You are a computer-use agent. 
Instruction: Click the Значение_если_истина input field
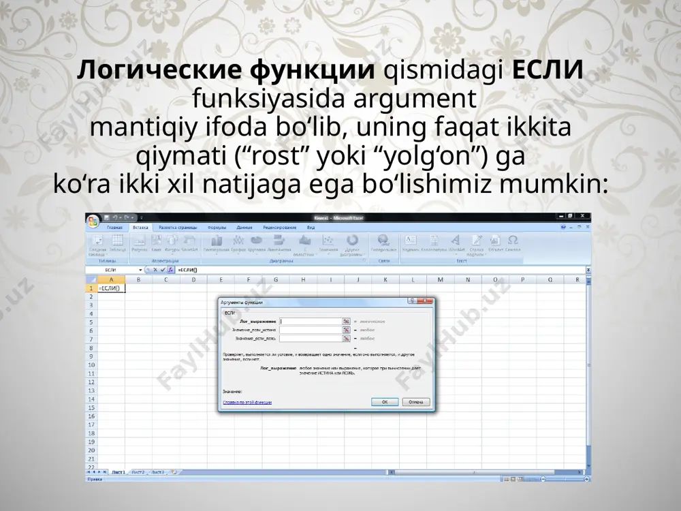311,330
